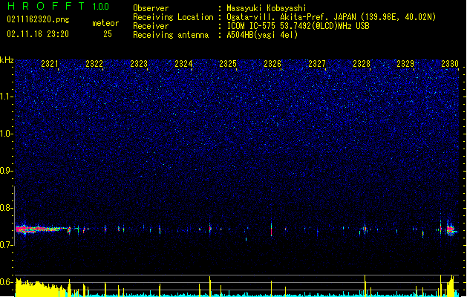Click the 1.1 kHz axis label
The image size is (467, 297).
point(7,97)
